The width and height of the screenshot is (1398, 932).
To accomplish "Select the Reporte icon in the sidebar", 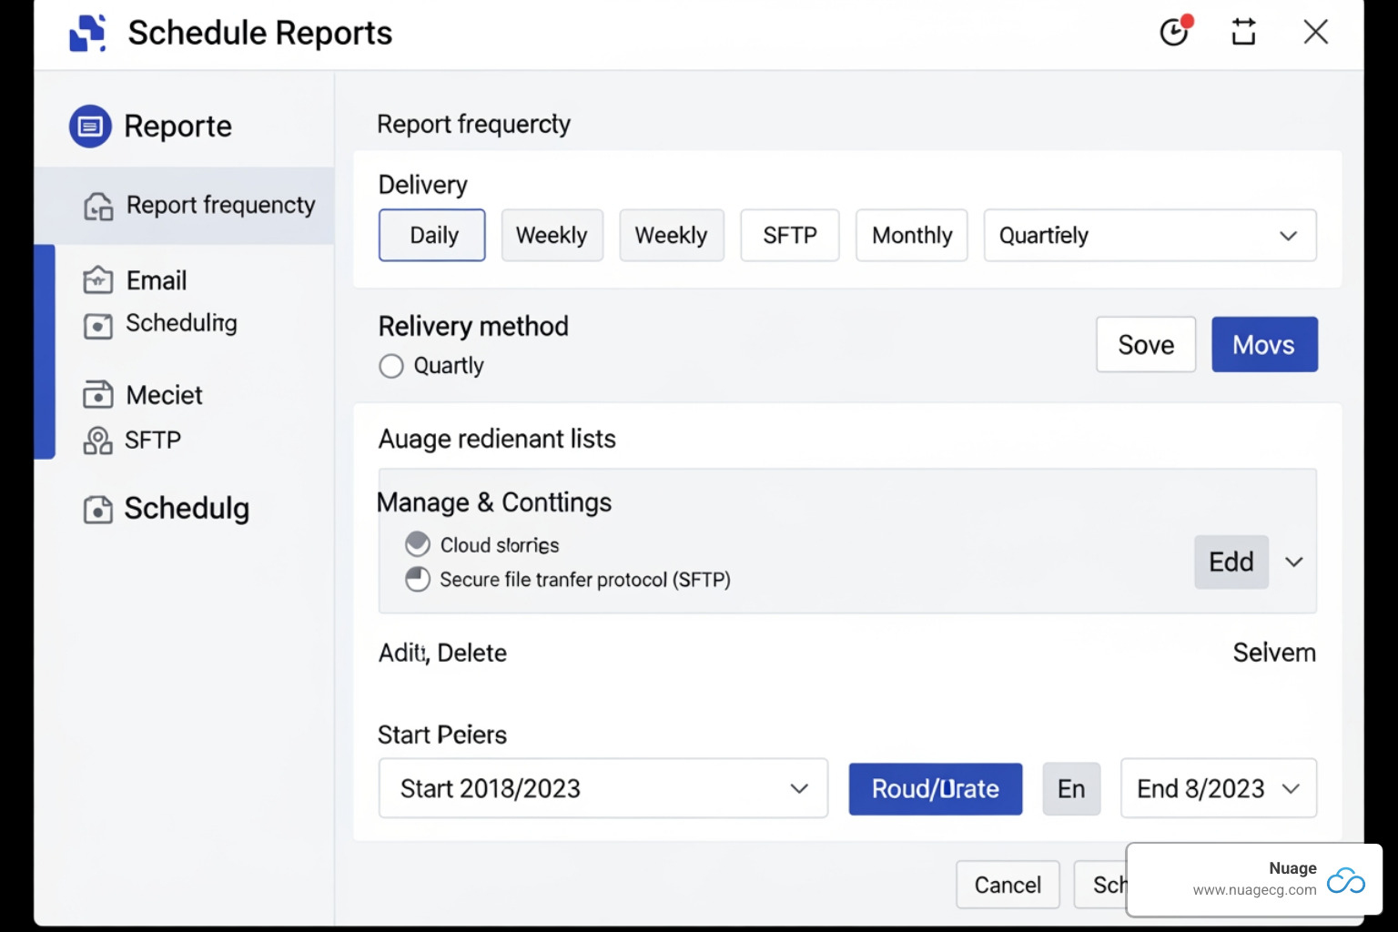I will (x=89, y=127).
